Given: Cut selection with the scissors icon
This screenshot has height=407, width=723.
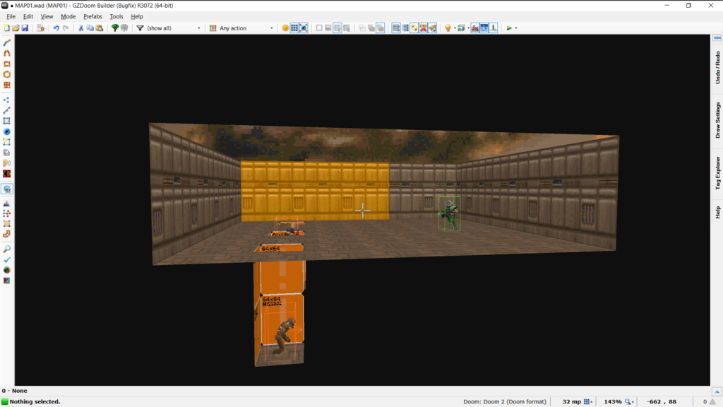Looking at the screenshot, I should click(81, 28).
